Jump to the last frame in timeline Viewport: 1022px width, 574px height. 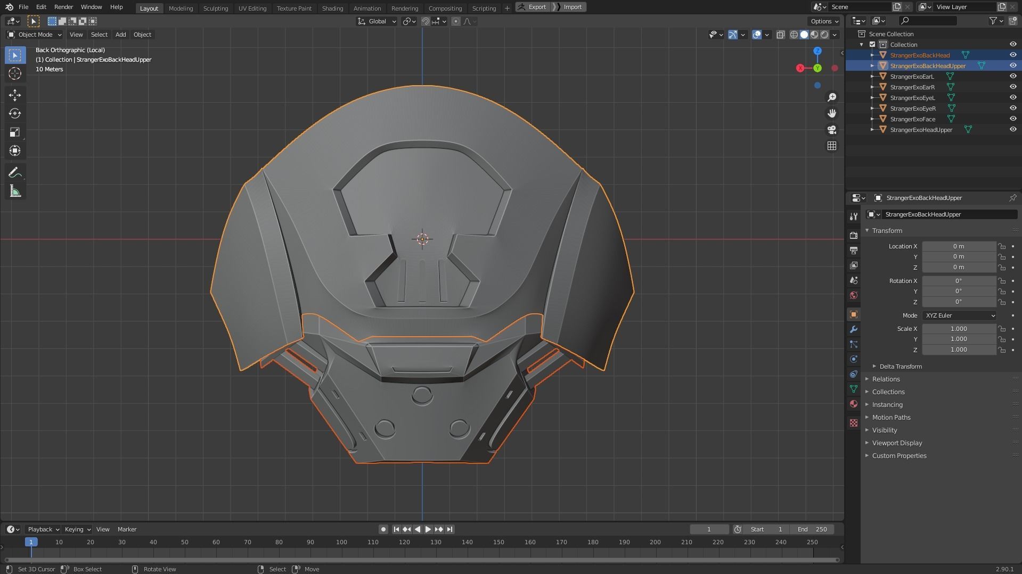[x=449, y=529]
